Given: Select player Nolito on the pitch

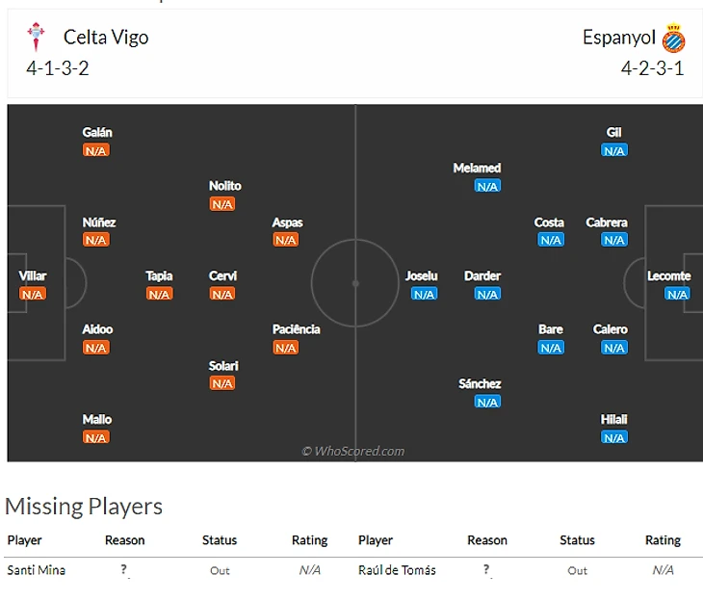Looking at the screenshot, I should [x=224, y=186].
